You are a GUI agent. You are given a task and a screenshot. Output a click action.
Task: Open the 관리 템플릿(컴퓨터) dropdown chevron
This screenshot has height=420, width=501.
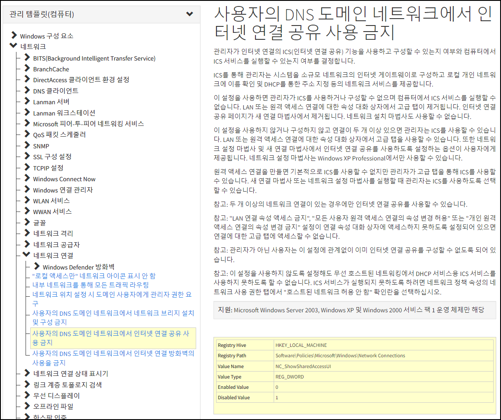(x=189, y=14)
